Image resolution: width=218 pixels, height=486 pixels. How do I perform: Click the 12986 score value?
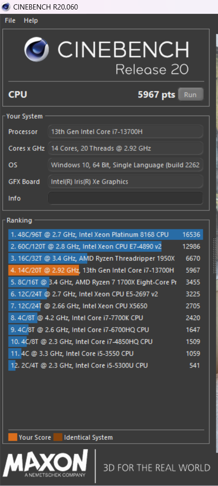pos(191,247)
